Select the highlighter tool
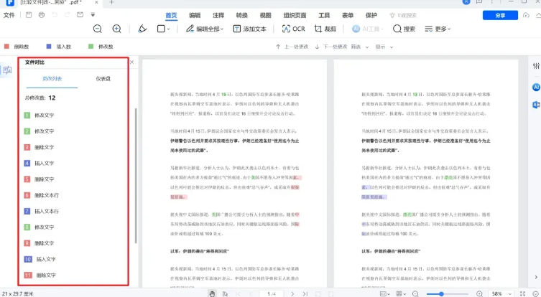 coord(142,29)
